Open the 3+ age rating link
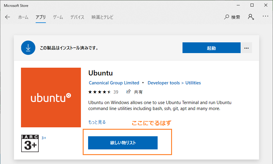273x164 pixels. click(44, 138)
